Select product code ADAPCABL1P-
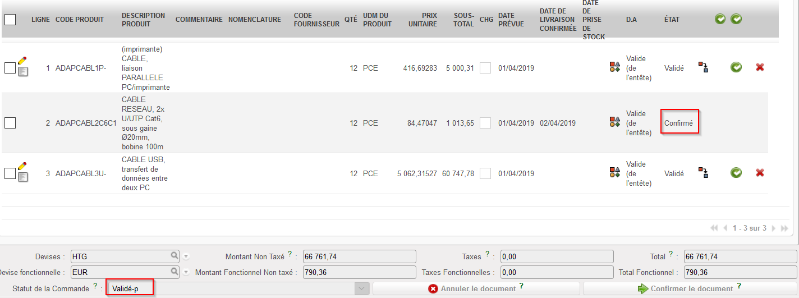Screen dimensions: 799x298 click(81, 68)
